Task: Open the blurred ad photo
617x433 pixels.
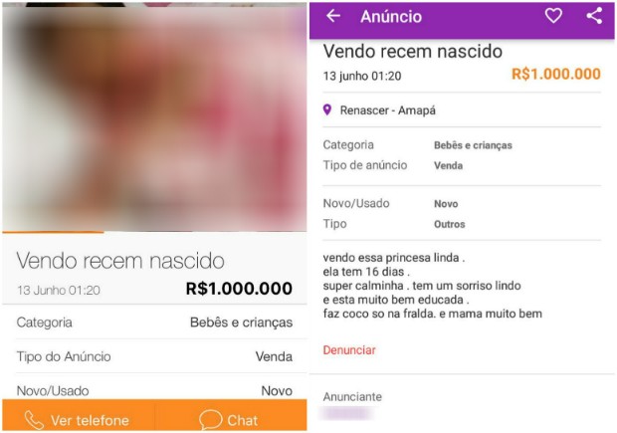Action: click(154, 118)
